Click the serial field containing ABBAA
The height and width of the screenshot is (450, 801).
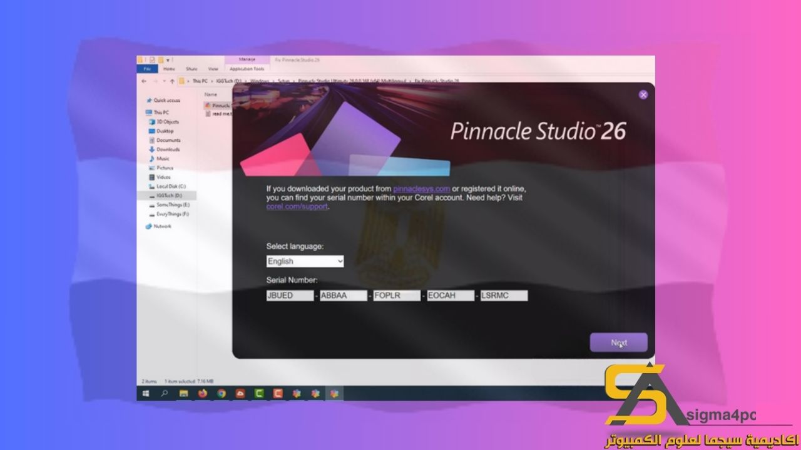pyautogui.click(x=344, y=296)
